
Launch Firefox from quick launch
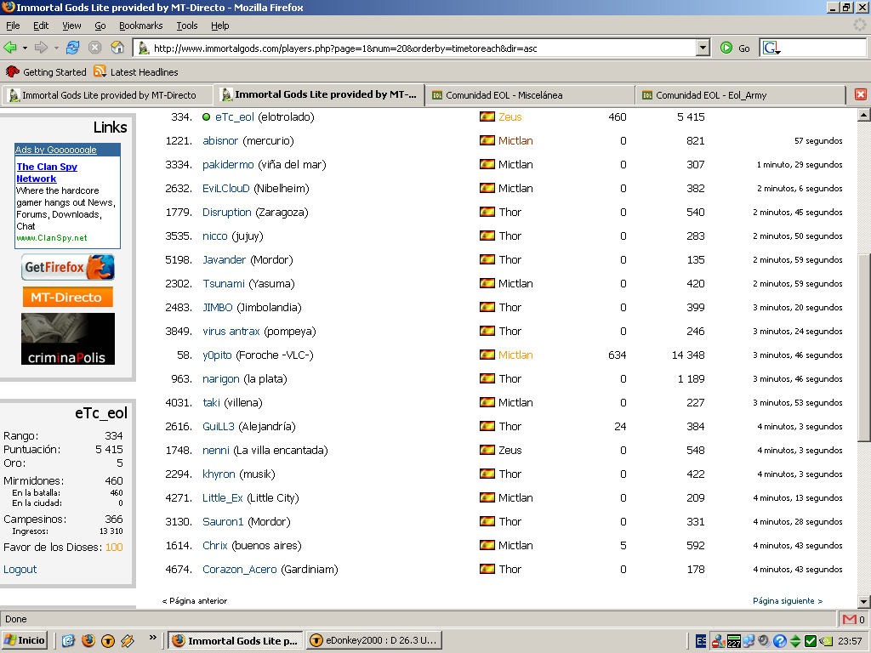[x=88, y=641]
